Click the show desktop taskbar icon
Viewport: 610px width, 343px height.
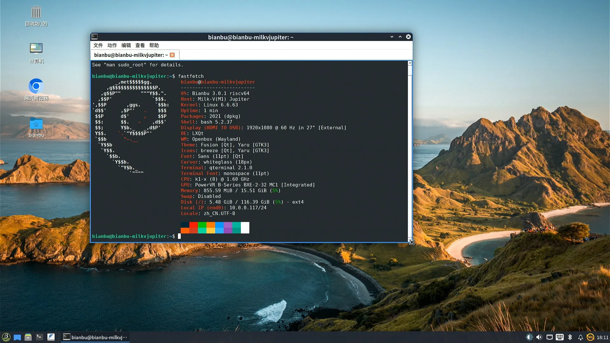(17, 337)
